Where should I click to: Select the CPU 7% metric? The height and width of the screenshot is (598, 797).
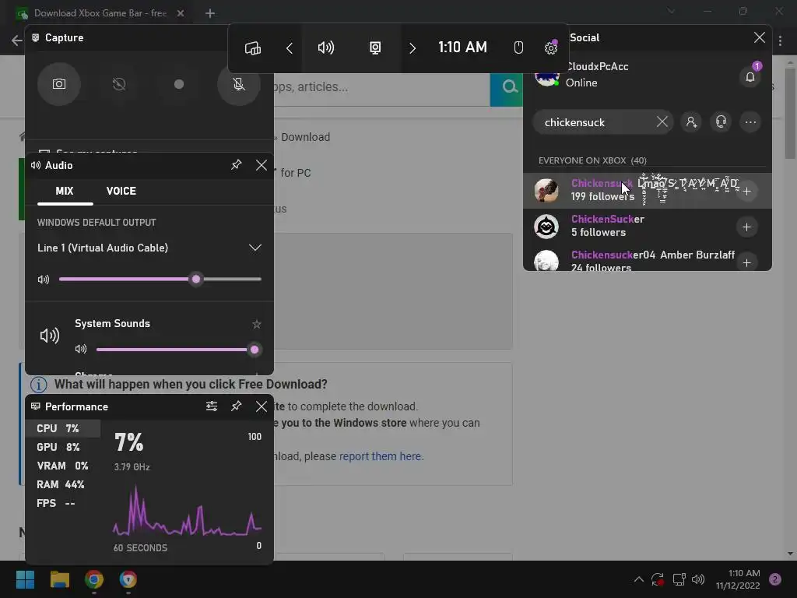click(63, 428)
